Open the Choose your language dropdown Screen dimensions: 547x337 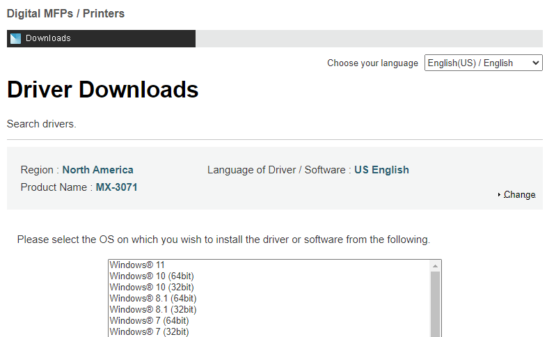pyautogui.click(x=483, y=63)
